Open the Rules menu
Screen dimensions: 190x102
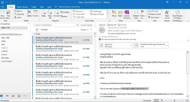tap(120, 14)
